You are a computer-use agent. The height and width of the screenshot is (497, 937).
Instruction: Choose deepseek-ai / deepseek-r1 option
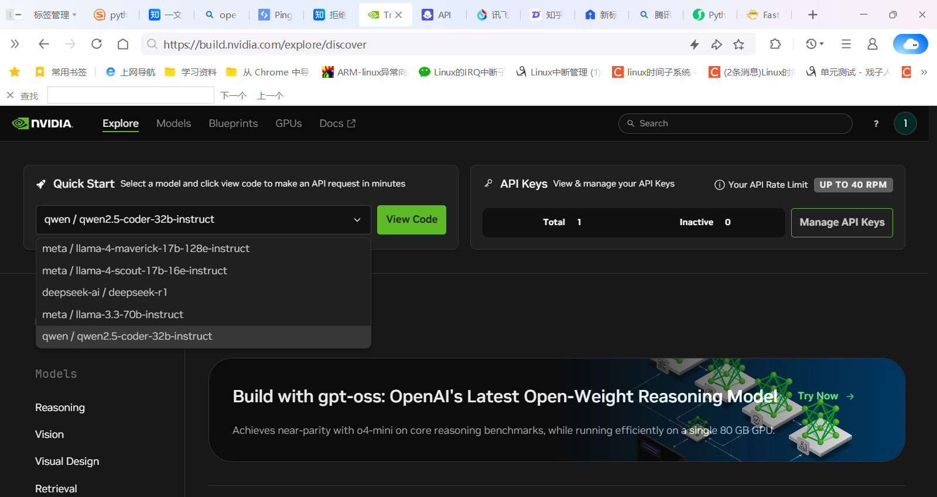click(x=203, y=292)
